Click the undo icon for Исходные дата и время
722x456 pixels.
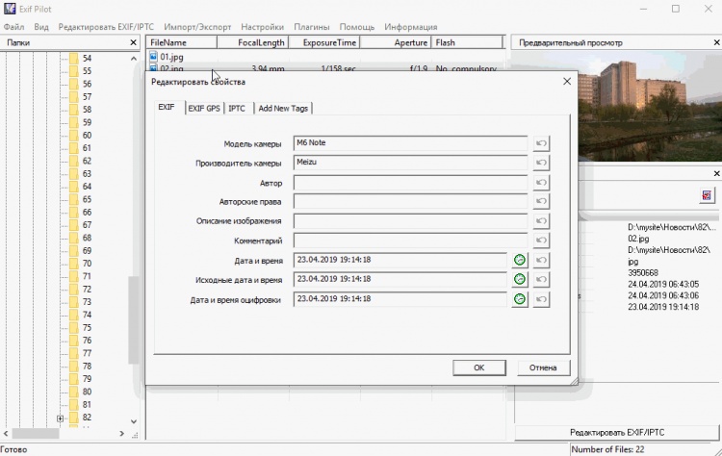click(x=541, y=279)
